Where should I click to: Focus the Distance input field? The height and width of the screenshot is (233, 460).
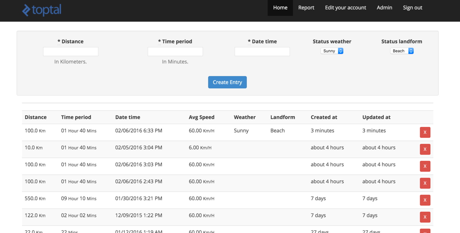pos(70,51)
